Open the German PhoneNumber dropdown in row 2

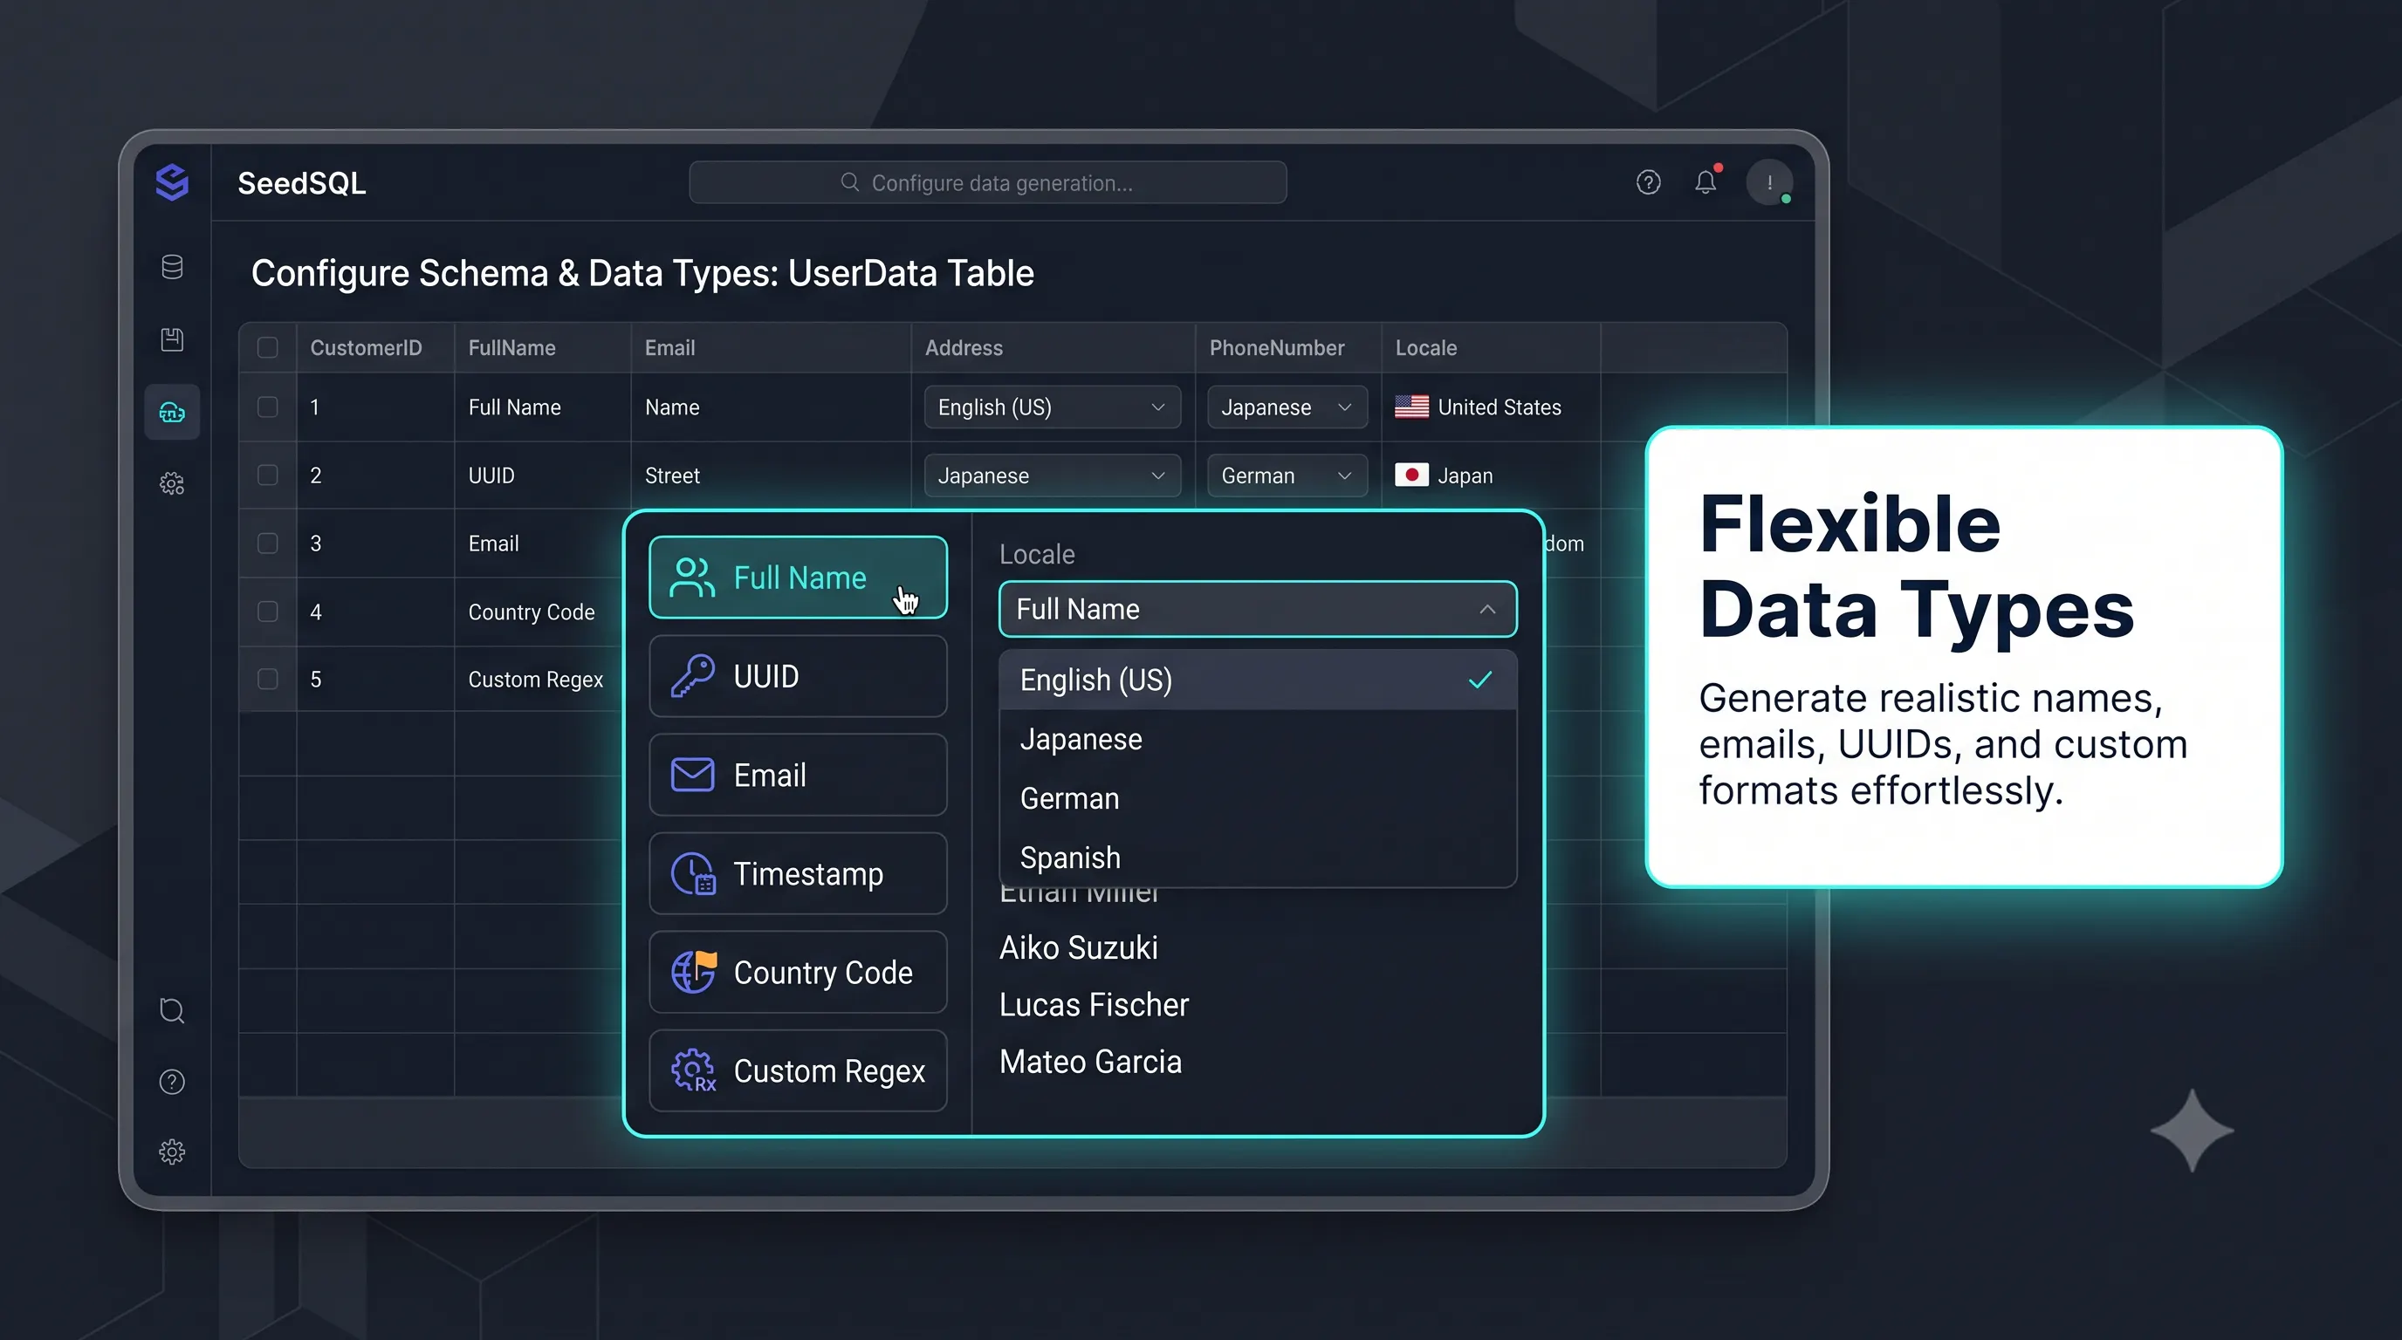pos(1287,475)
